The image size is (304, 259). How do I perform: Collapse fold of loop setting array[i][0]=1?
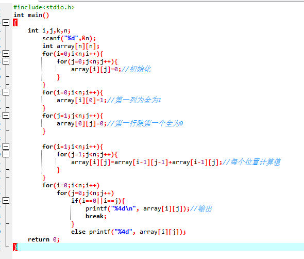click(x=6, y=92)
